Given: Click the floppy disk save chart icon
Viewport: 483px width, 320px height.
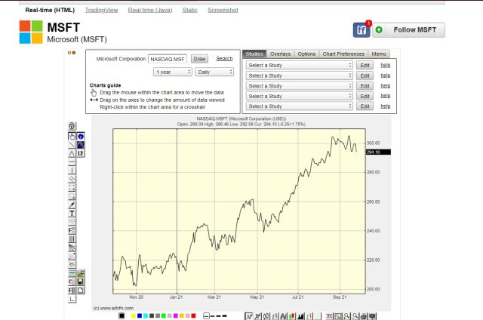Looking at the screenshot, I should [81, 282].
